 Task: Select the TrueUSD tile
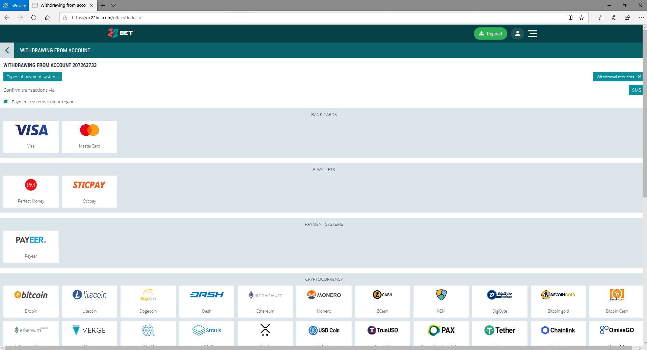point(382,333)
